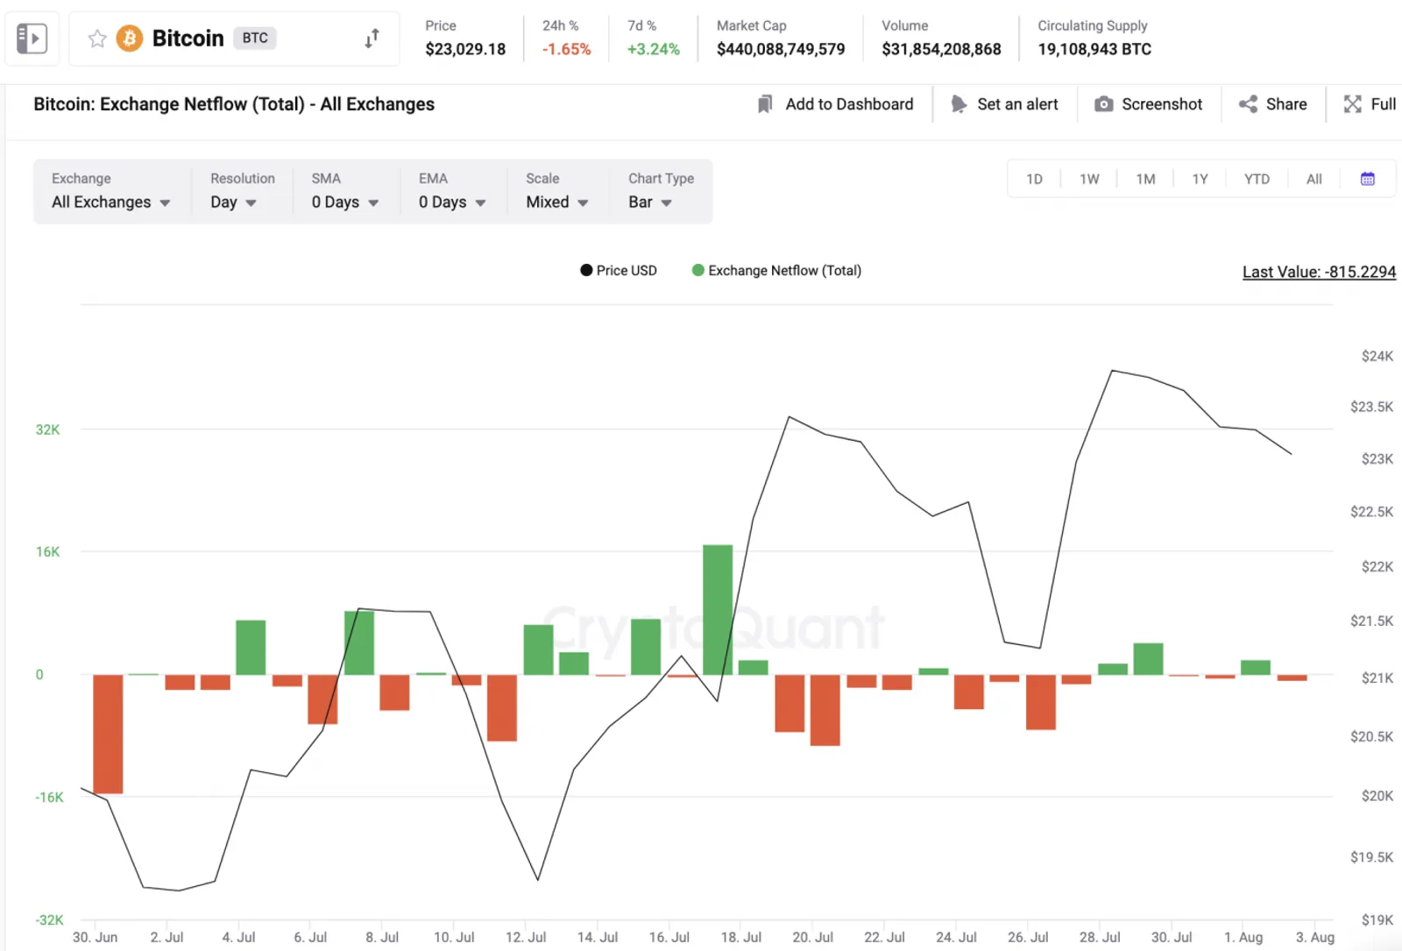1402x951 pixels.
Task: Select the 1Y time range
Action: 1200,179
